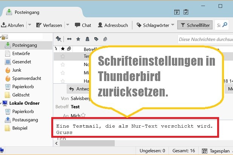Click 'Gesamt: 16' in status bar
Viewport: 233px width, 155px height.
coord(184,151)
